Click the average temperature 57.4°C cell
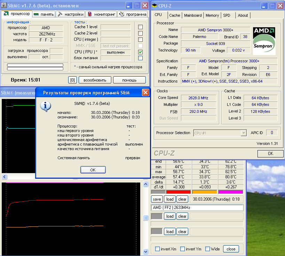Image resolution: width=285 pixels, height=256 pixels. coord(179,177)
